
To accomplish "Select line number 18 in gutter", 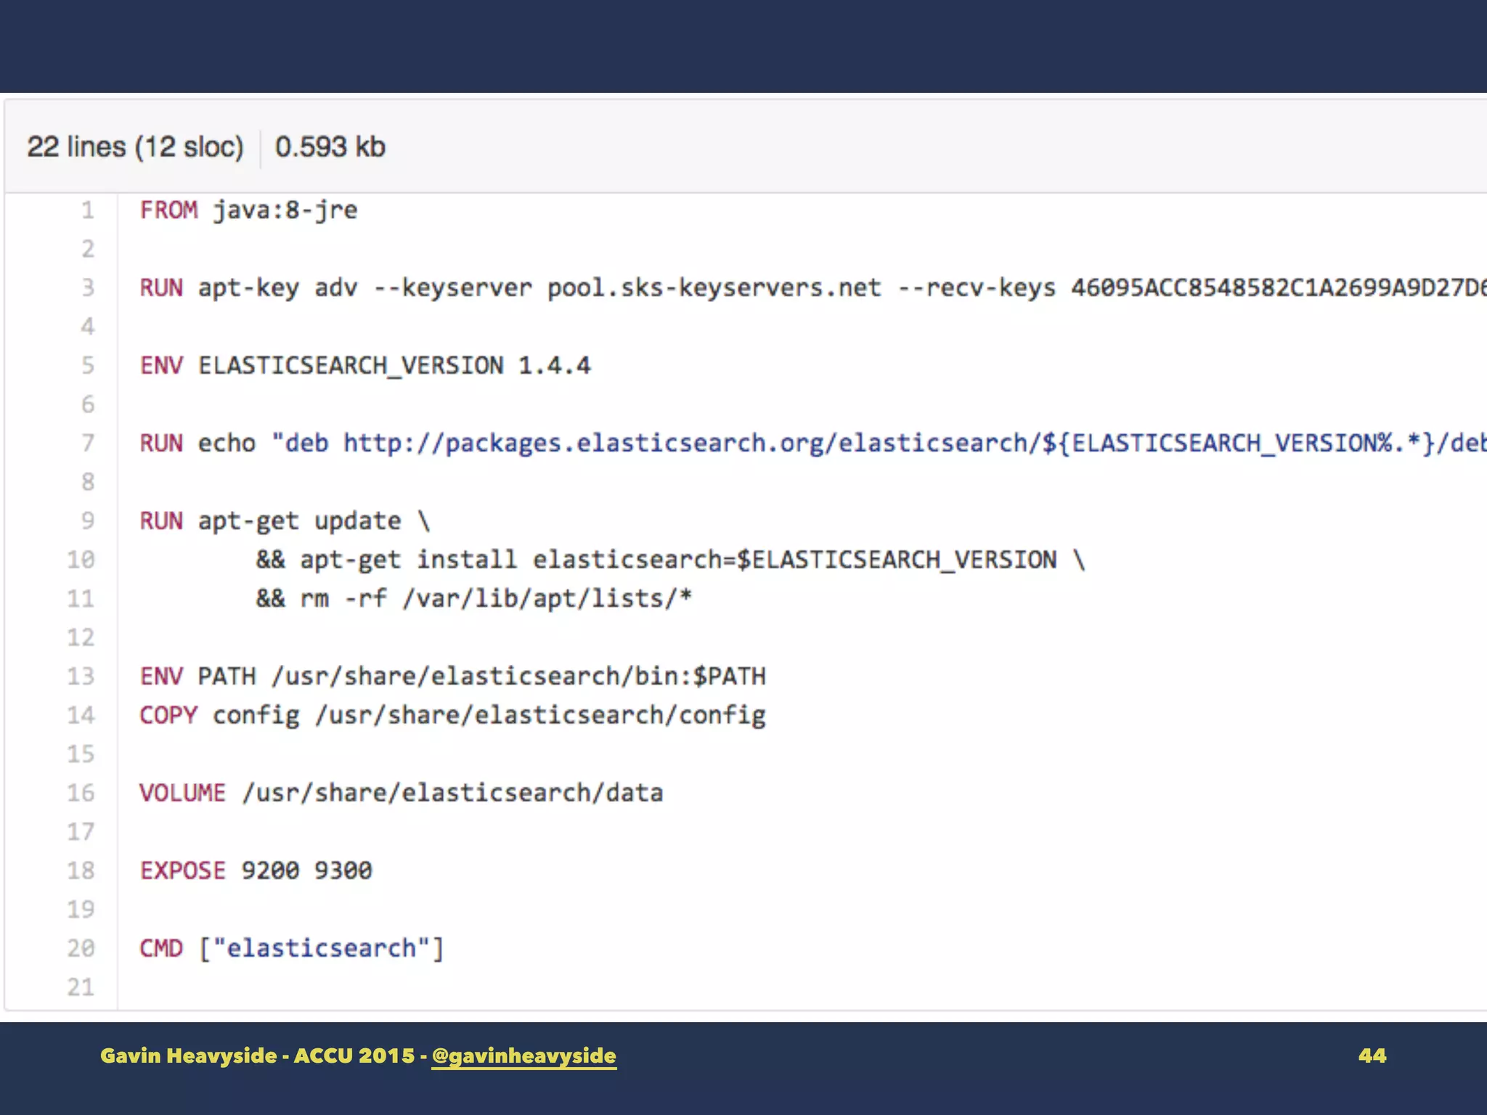I will [x=81, y=870].
